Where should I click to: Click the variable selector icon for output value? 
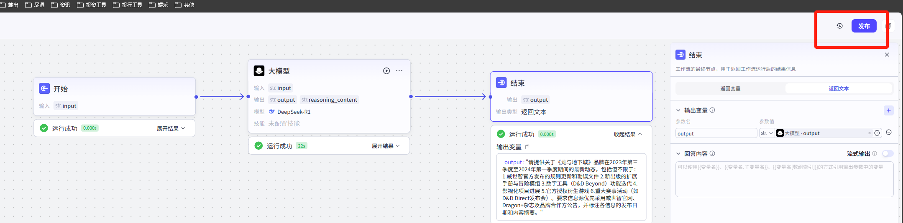[x=877, y=133]
